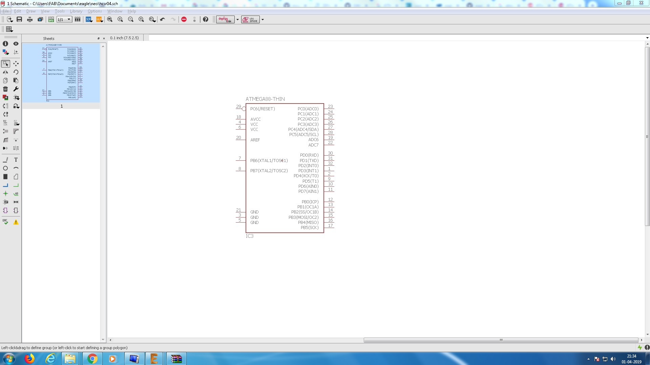The height and width of the screenshot is (365, 650).
Task: Select the Delete trash tool
Action: tap(5, 89)
